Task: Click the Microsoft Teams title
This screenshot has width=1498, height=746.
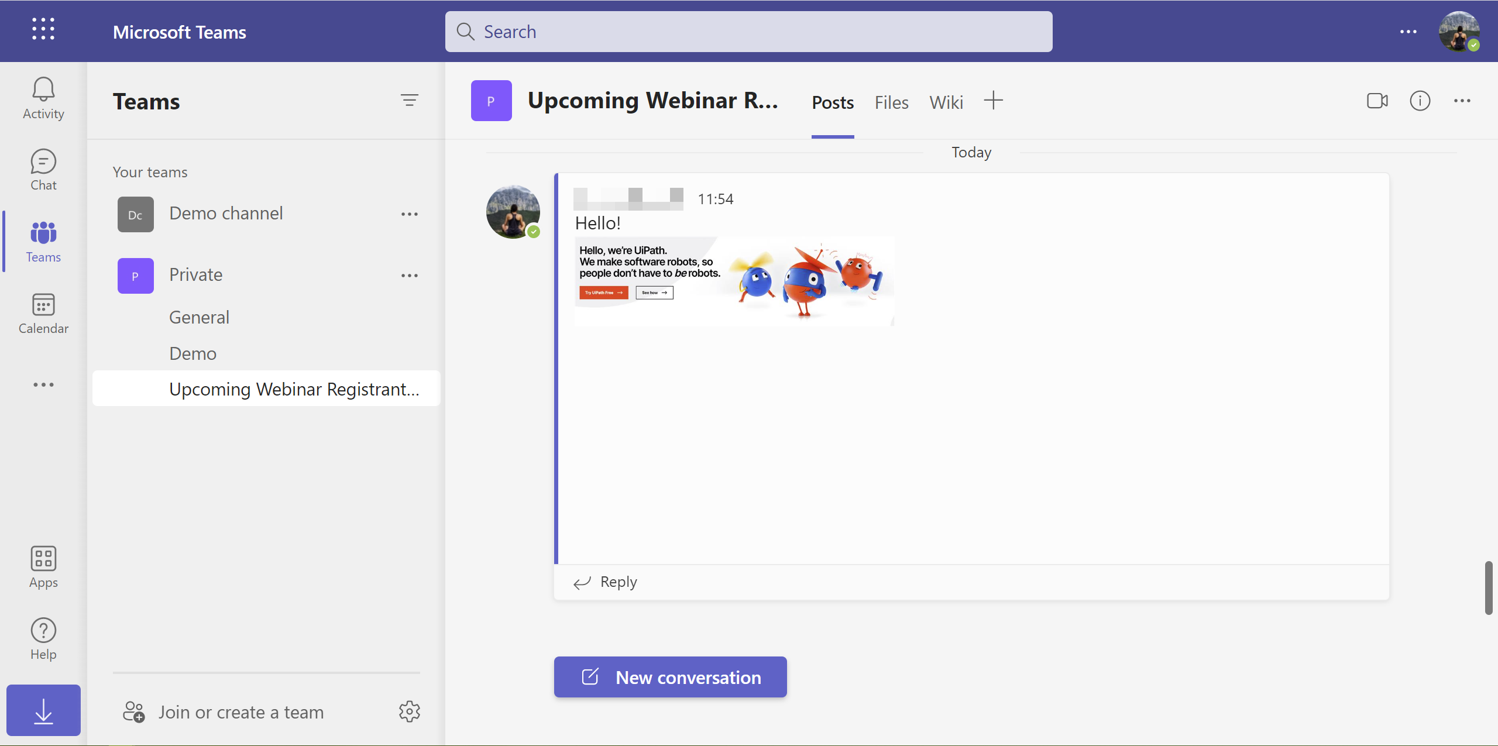Action: tap(180, 32)
